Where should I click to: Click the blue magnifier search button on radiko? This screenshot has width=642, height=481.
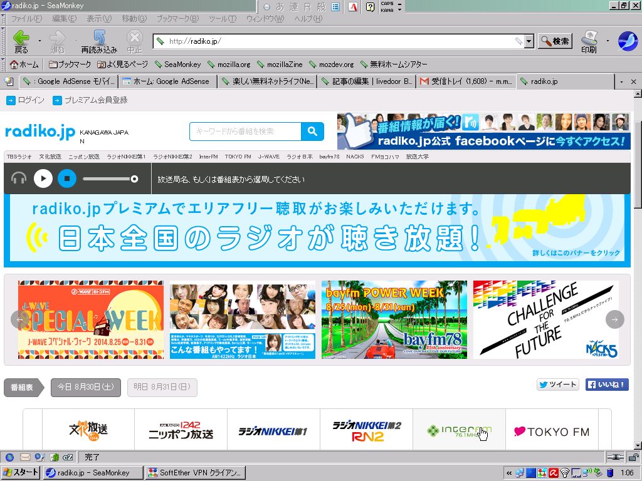click(x=312, y=132)
